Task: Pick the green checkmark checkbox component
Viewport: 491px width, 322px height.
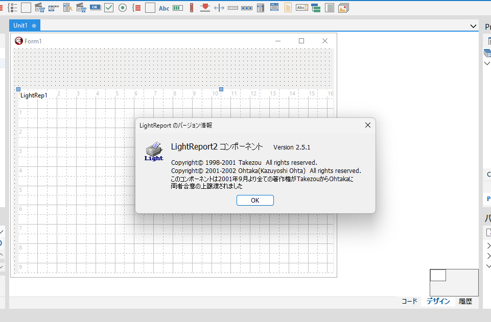Action: pyautogui.click(x=109, y=8)
